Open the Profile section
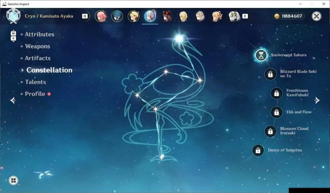 [x=35, y=94]
